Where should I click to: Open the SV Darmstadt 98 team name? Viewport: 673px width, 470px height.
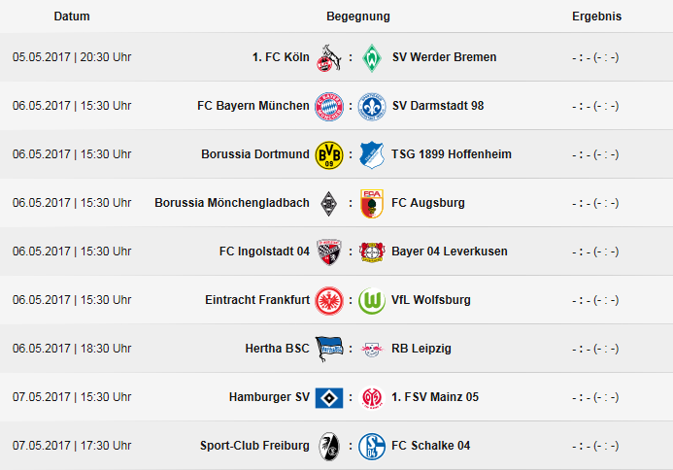click(438, 106)
